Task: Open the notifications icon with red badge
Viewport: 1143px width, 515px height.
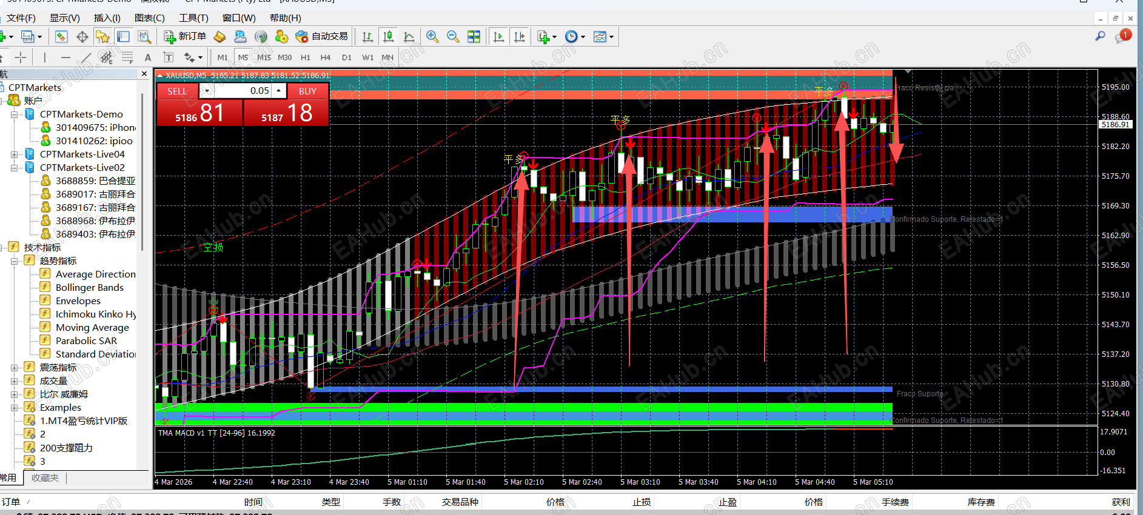Action: point(1122,36)
